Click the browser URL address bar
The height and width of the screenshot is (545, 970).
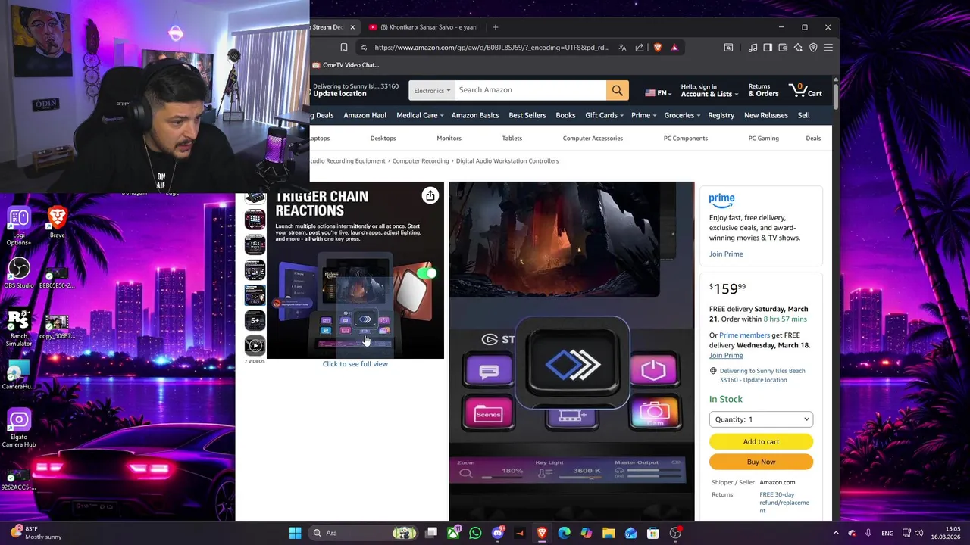coord(491,48)
